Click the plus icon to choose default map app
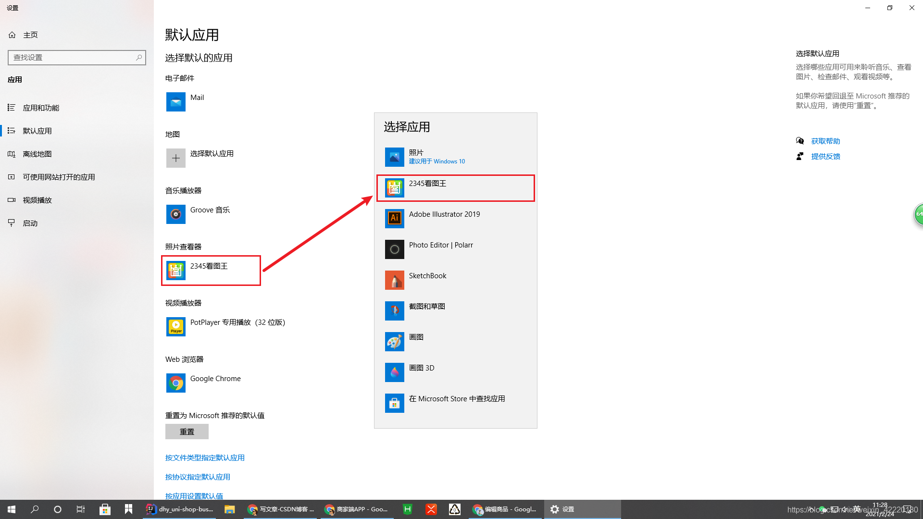923x519 pixels. 176,158
